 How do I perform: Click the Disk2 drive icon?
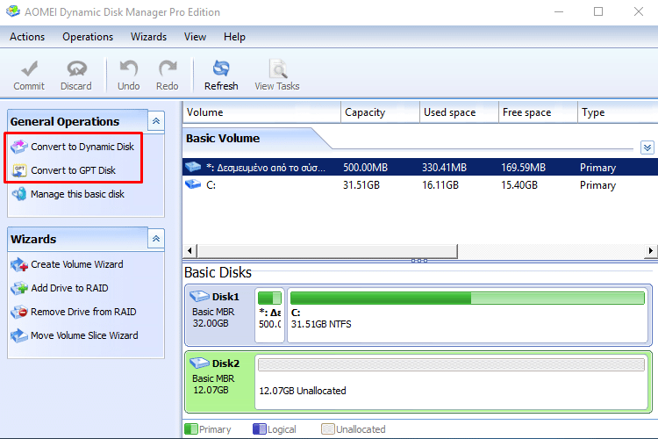coord(199,363)
